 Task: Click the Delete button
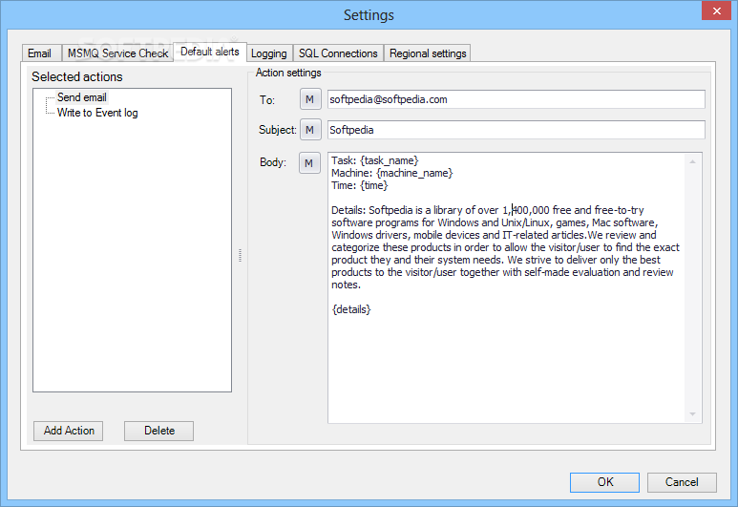click(x=159, y=431)
